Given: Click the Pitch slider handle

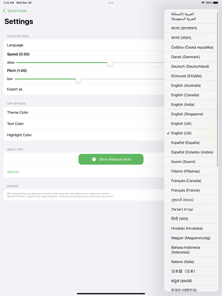Looking at the screenshot, I should coord(78,79).
